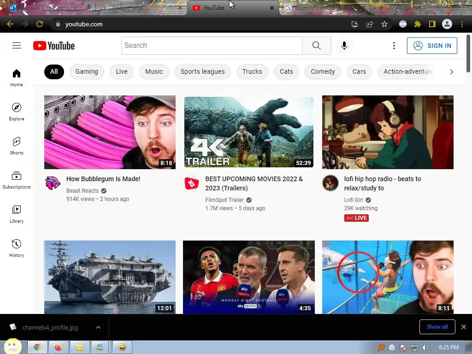
Task: Switch to the YouTube browser tab
Action: [233, 8]
